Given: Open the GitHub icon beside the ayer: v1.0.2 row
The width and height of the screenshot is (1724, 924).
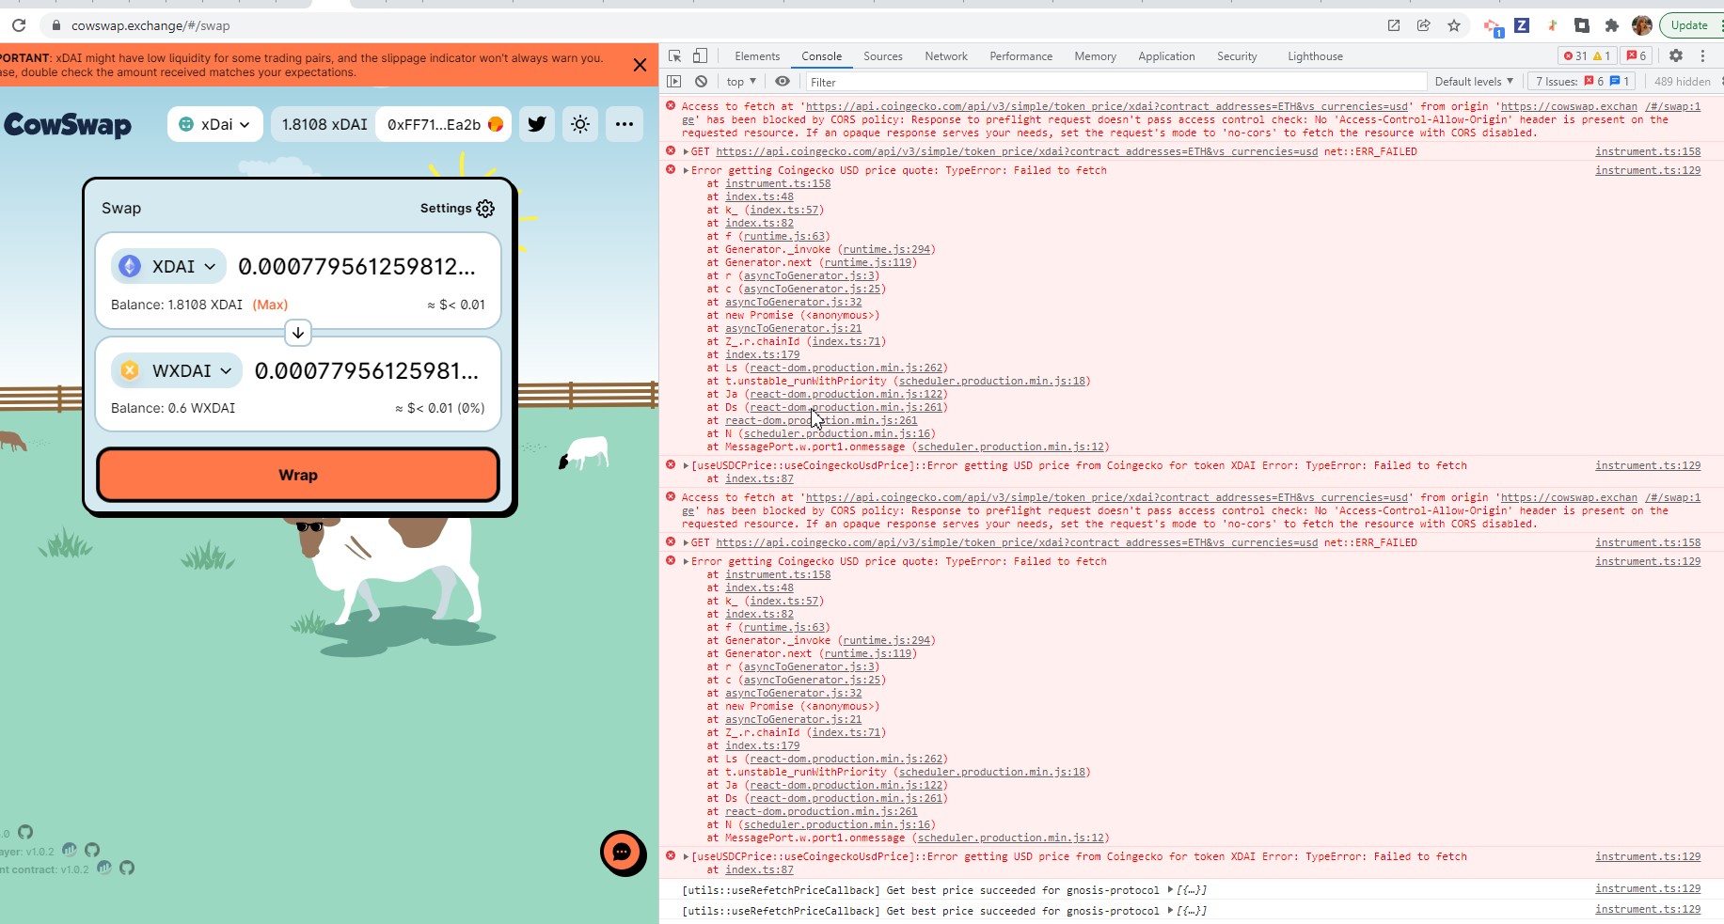Looking at the screenshot, I should point(92,850).
